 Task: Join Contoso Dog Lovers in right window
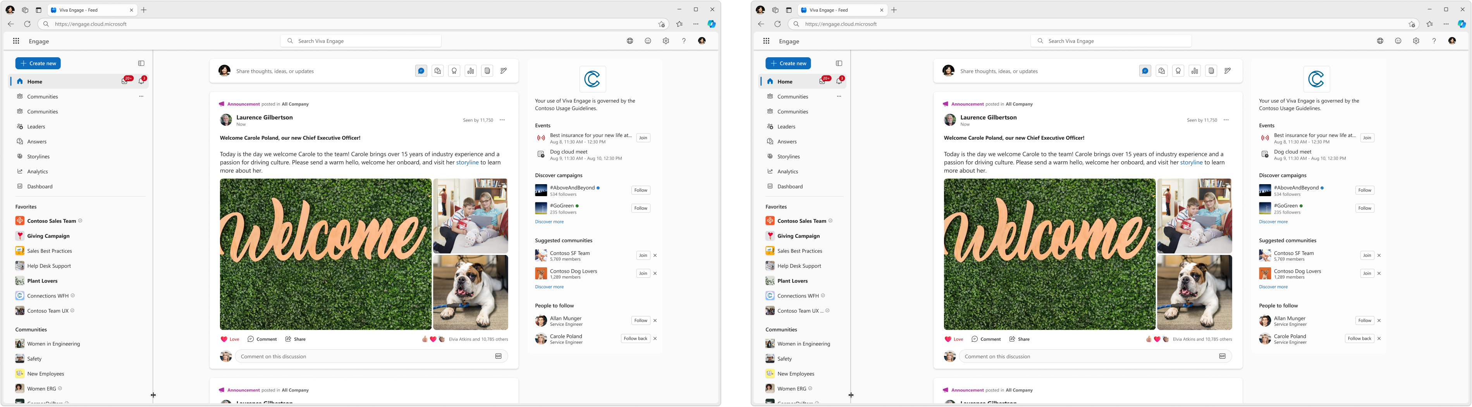pyautogui.click(x=1367, y=274)
